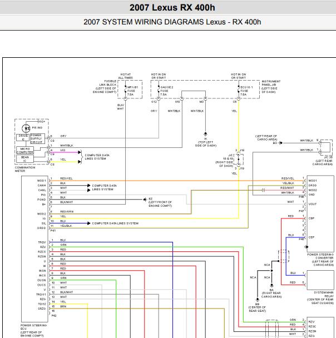Select the 'OUSN' pin label
336x338 pixels.
pos(42,280)
